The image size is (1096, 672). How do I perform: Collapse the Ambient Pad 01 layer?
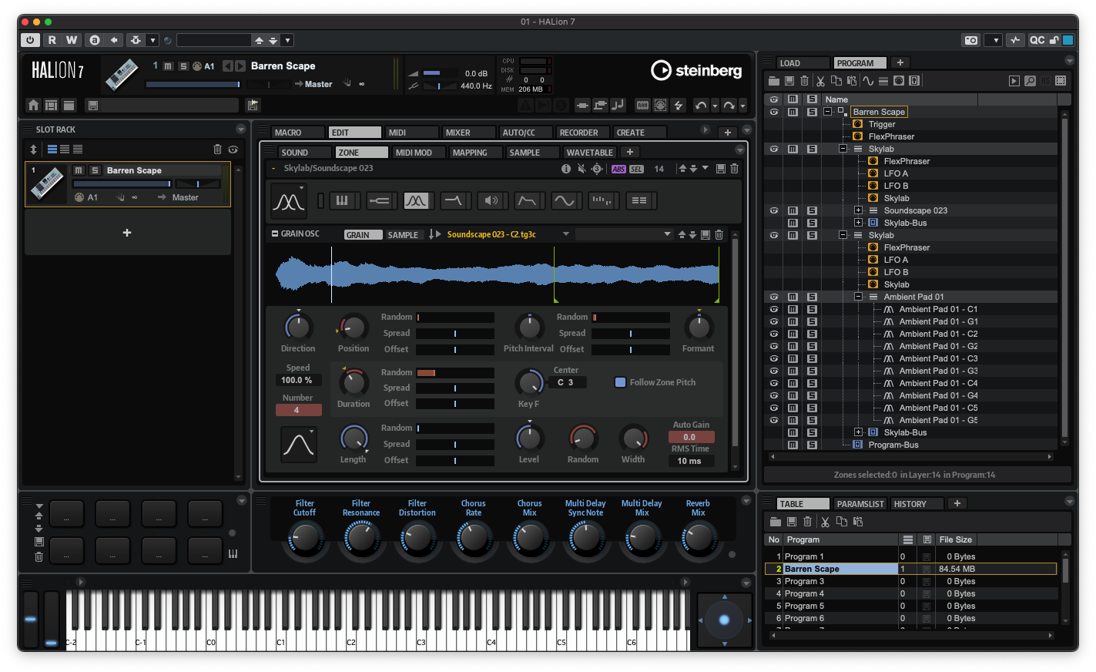pos(858,297)
